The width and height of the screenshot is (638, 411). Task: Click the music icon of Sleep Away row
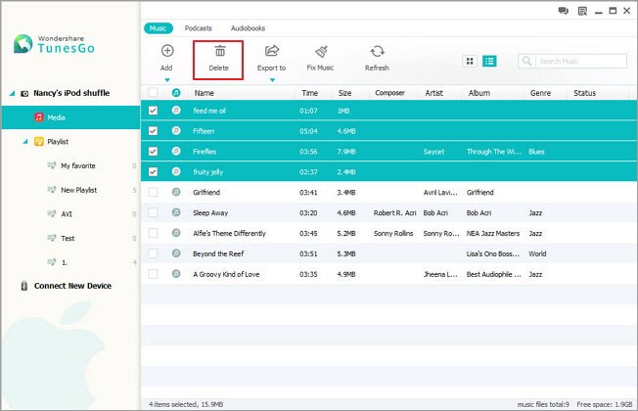[176, 212]
